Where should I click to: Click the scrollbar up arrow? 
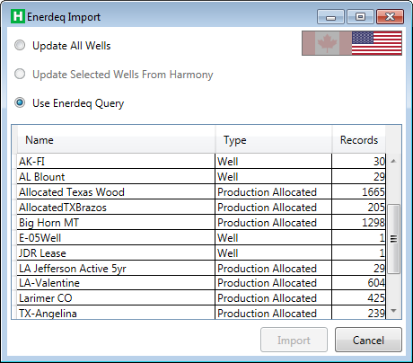[x=394, y=161]
